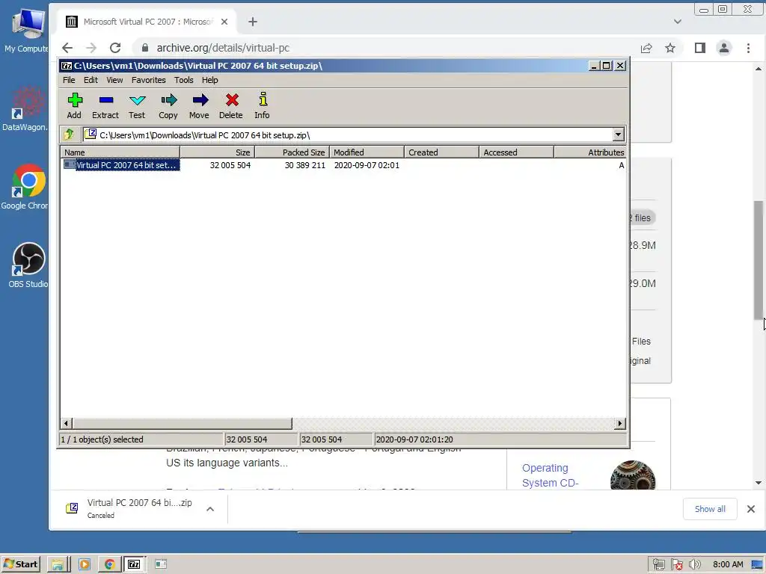Open the Info toolbar button
The width and height of the screenshot is (766, 574).
pyautogui.click(x=263, y=105)
